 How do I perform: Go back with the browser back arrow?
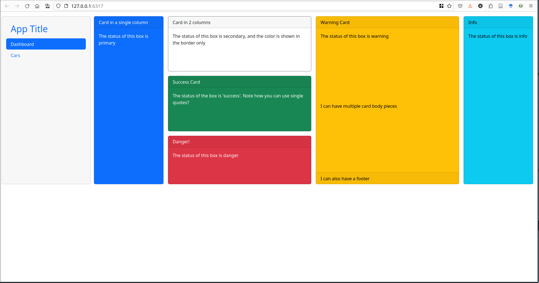point(7,6)
